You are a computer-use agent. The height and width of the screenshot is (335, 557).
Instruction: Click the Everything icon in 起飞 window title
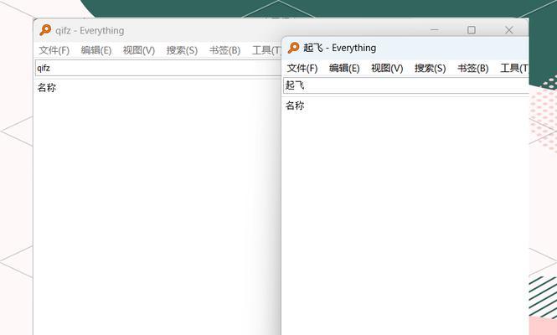293,48
